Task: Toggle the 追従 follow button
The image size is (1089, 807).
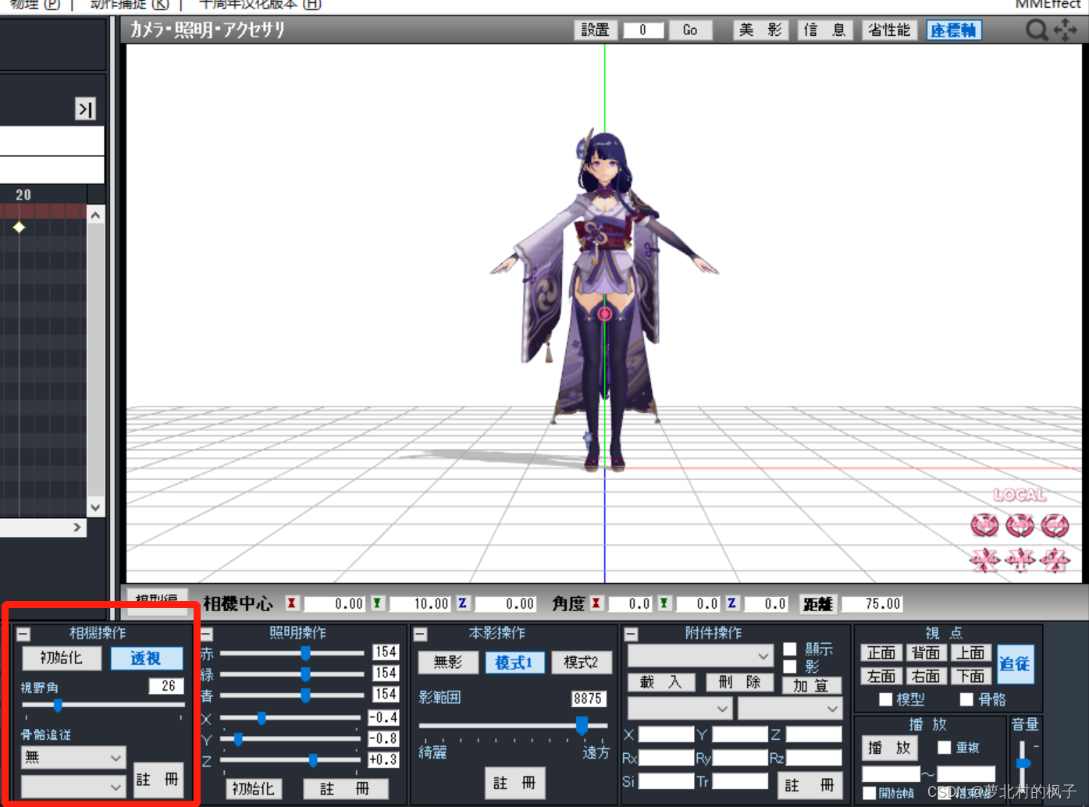Action: click(x=1015, y=664)
